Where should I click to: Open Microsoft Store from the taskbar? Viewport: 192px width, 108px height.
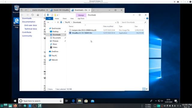(x=86, y=101)
